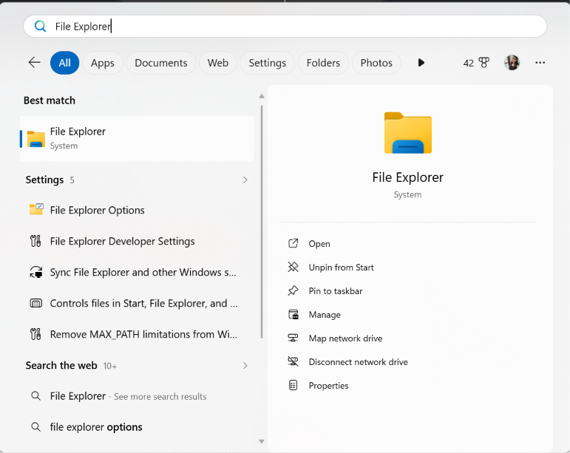Select the All filter tab

click(65, 63)
